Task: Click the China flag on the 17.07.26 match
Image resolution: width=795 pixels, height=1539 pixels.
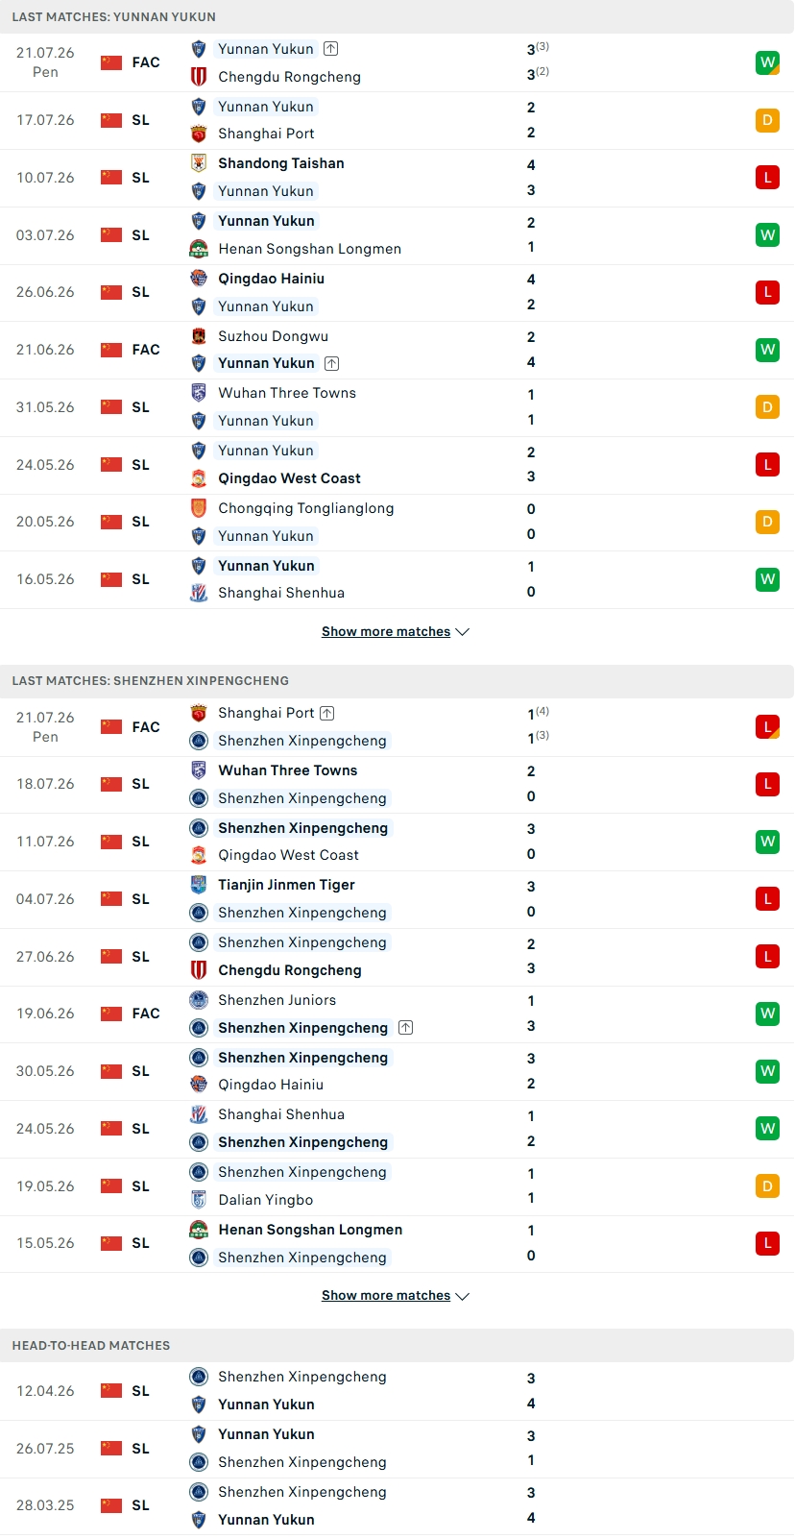Action: tap(111, 120)
